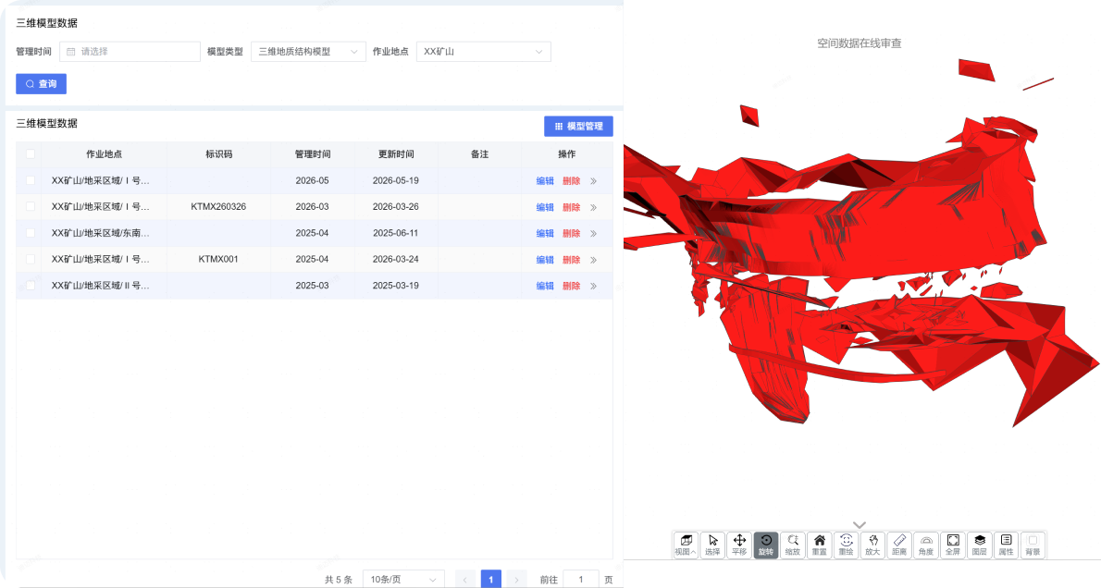Viewport: 1101px width, 588px height.
Task: Open the 图层 layers tool
Action: (980, 545)
